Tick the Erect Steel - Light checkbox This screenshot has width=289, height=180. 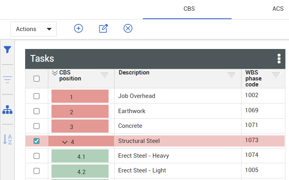tap(36, 171)
